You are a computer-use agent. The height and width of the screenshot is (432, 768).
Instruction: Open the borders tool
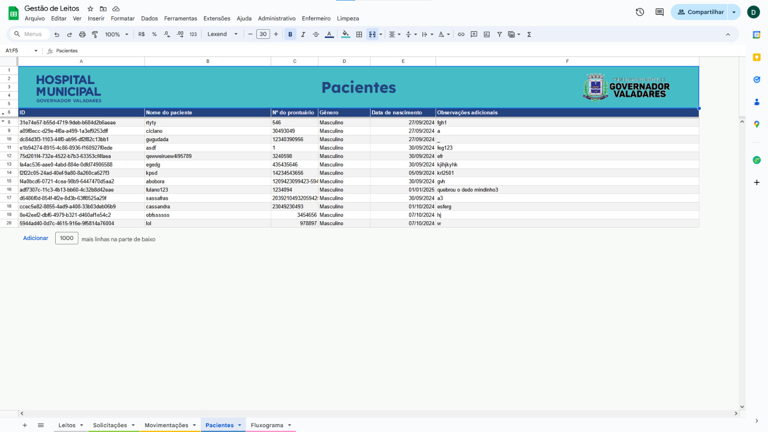click(359, 35)
